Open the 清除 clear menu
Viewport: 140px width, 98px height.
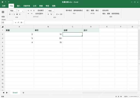click(x=108, y=14)
